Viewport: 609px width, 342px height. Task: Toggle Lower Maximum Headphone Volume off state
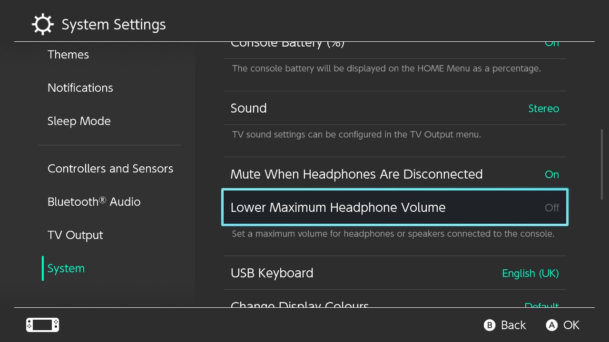(395, 207)
